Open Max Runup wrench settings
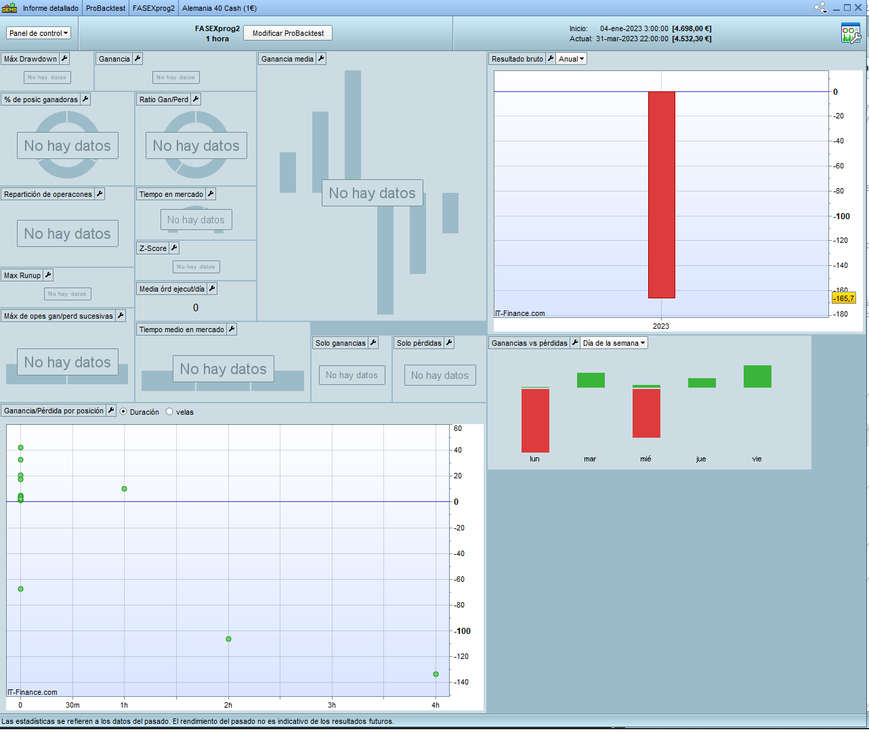The height and width of the screenshot is (732, 869). click(x=48, y=275)
